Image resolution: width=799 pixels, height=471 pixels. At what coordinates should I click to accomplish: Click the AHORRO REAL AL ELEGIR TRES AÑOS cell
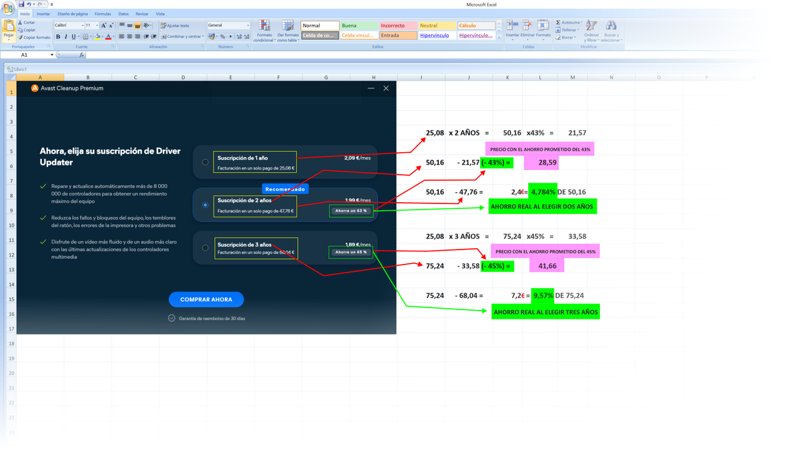click(x=546, y=312)
